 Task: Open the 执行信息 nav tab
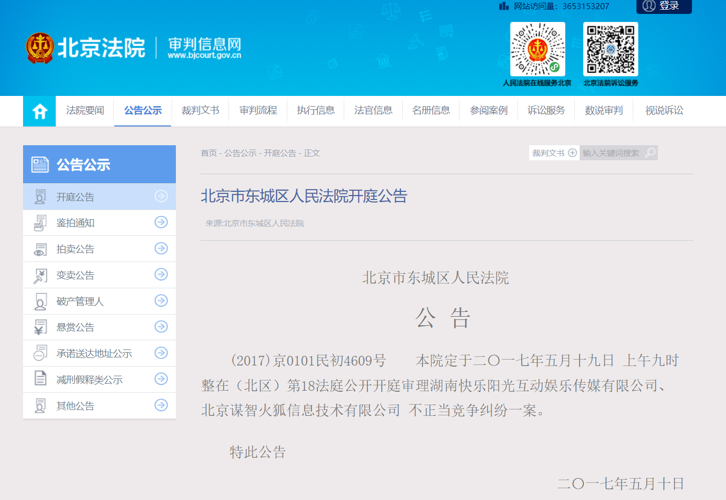(316, 110)
